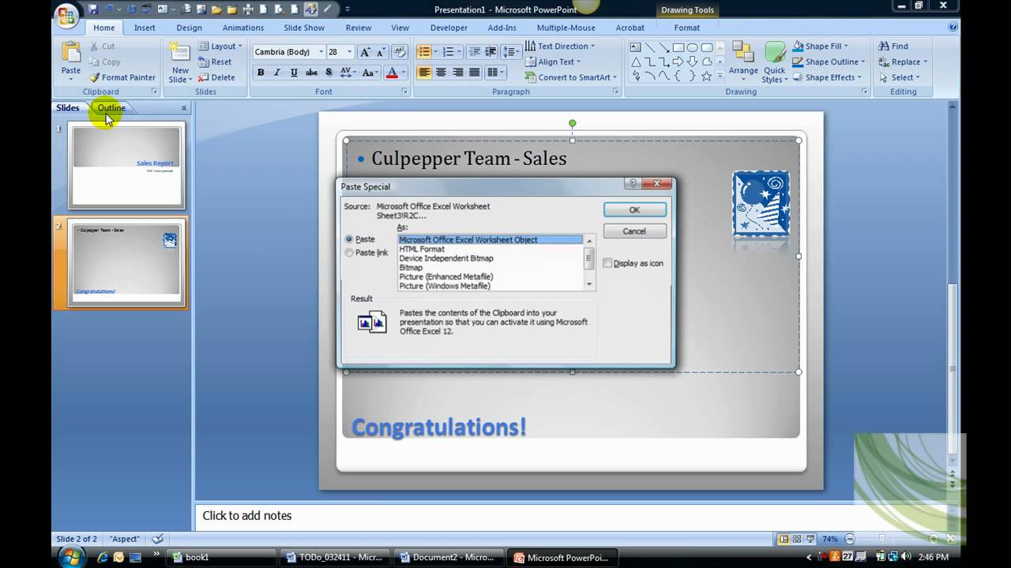Click the Bold formatting icon
This screenshot has height=568, width=1011.
tap(261, 73)
